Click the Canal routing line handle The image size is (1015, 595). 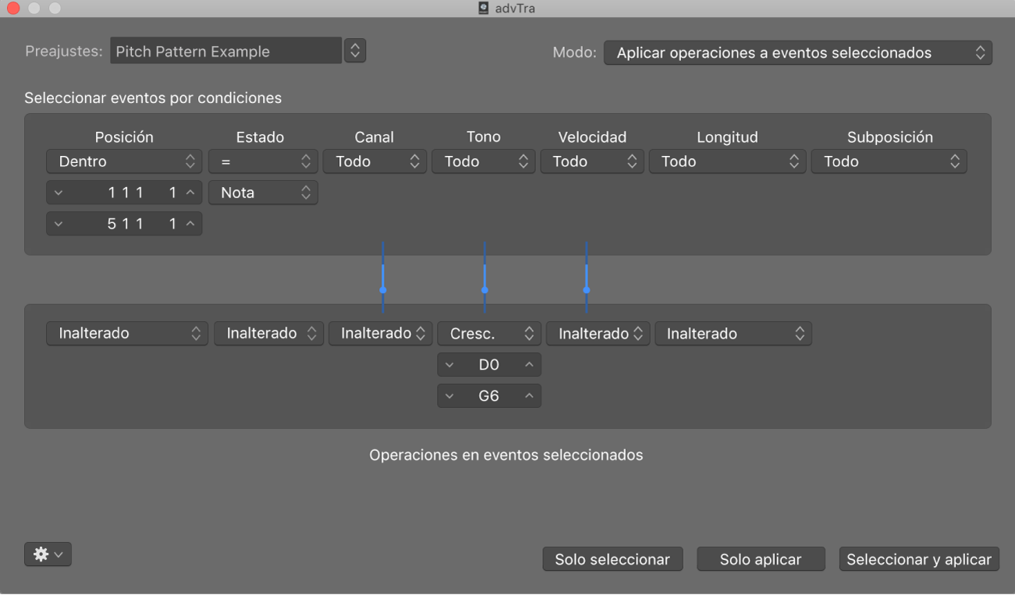tap(383, 289)
